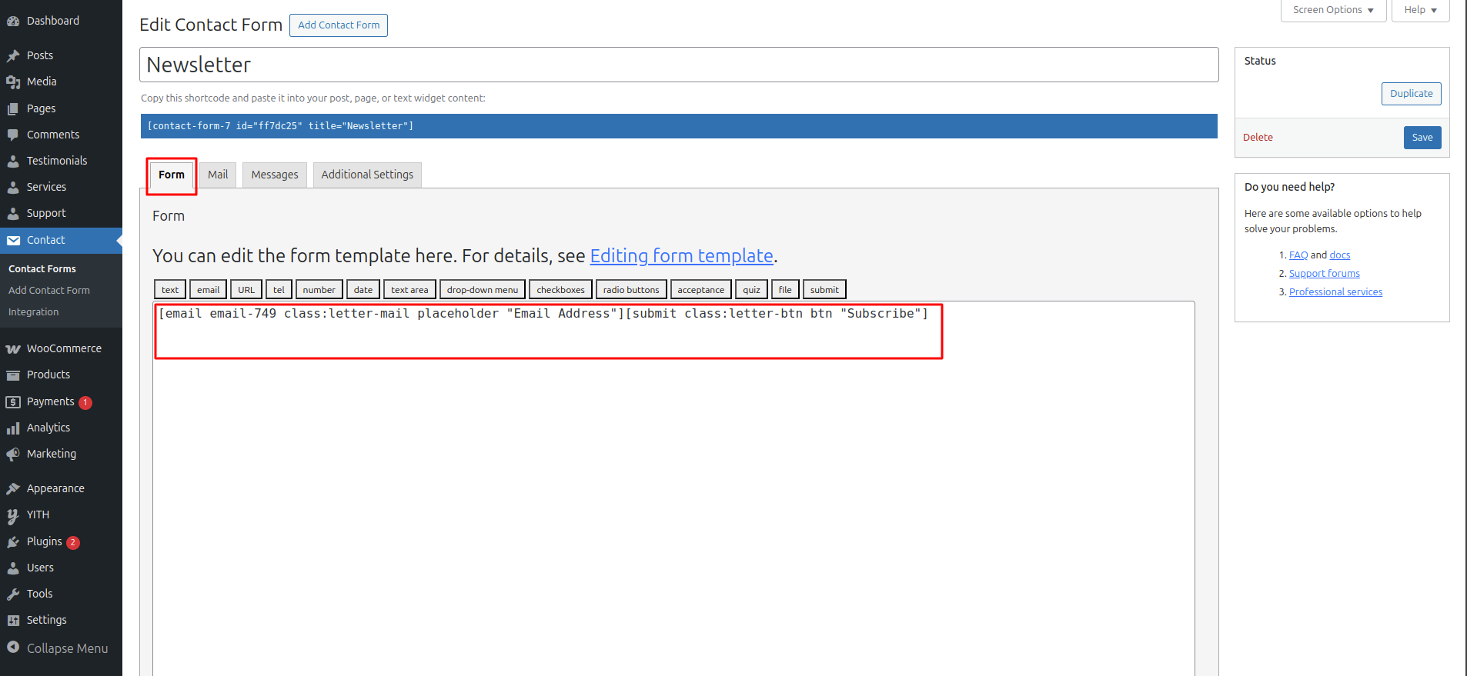Open the Help dropdown panel

pyautogui.click(x=1420, y=10)
